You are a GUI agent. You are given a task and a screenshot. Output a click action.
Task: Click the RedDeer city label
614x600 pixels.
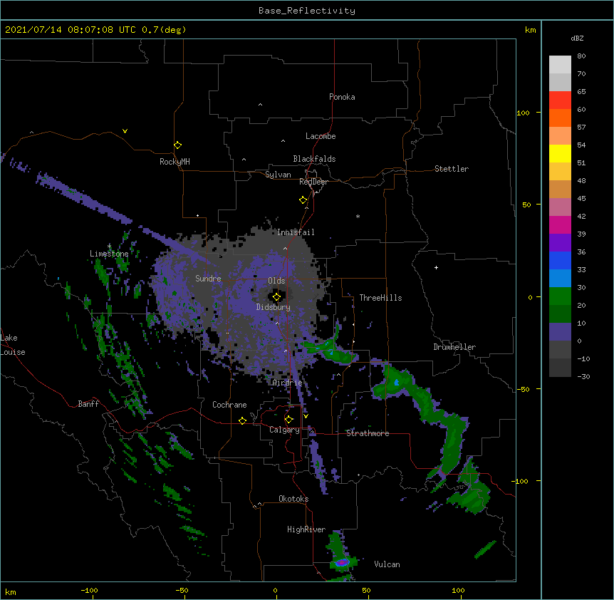(x=313, y=182)
